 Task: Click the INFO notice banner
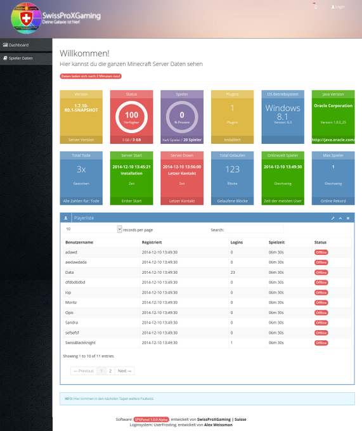[207, 399]
